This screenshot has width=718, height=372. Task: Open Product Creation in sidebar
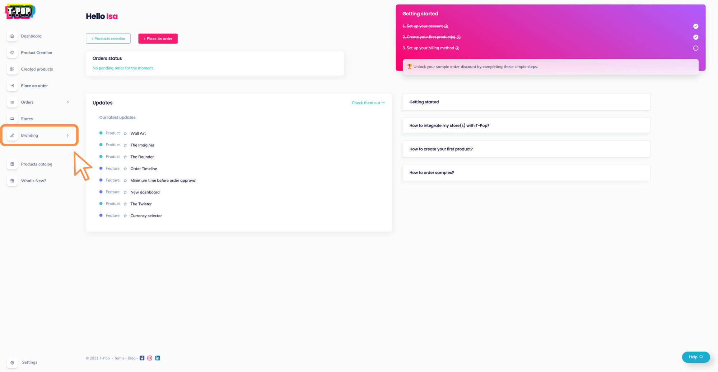[36, 53]
